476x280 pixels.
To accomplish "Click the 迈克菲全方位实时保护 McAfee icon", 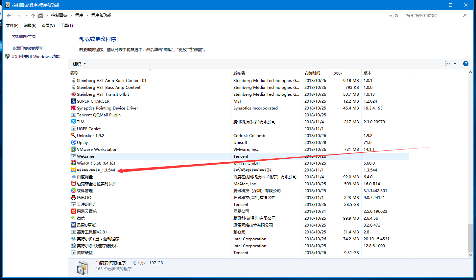I will point(74,184).
